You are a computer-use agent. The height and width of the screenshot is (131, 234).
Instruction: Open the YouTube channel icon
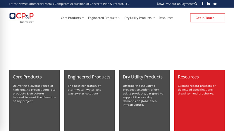coord(215,4)
